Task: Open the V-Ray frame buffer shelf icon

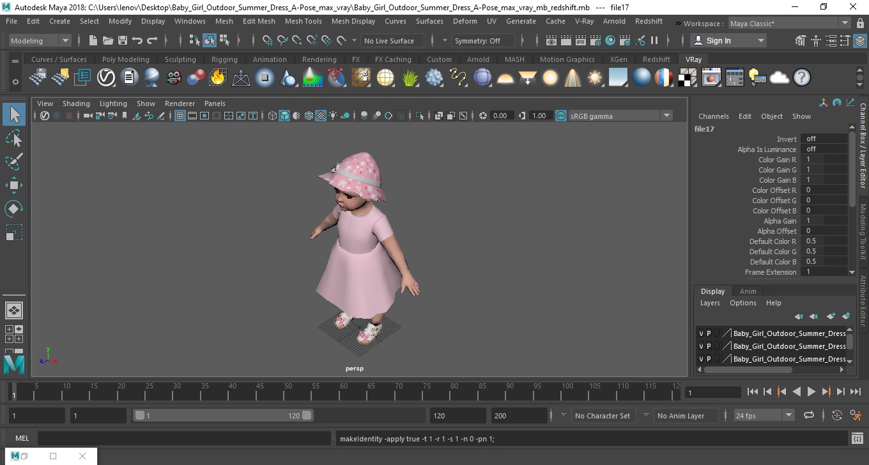Action: coord(712,78)
